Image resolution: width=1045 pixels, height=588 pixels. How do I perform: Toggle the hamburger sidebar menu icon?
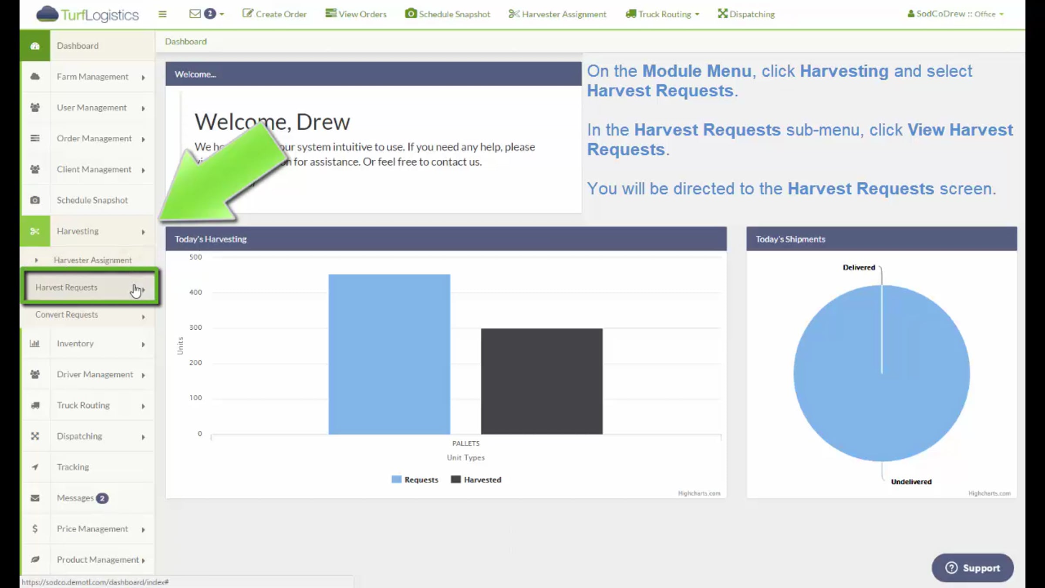[x=162, y=14]
